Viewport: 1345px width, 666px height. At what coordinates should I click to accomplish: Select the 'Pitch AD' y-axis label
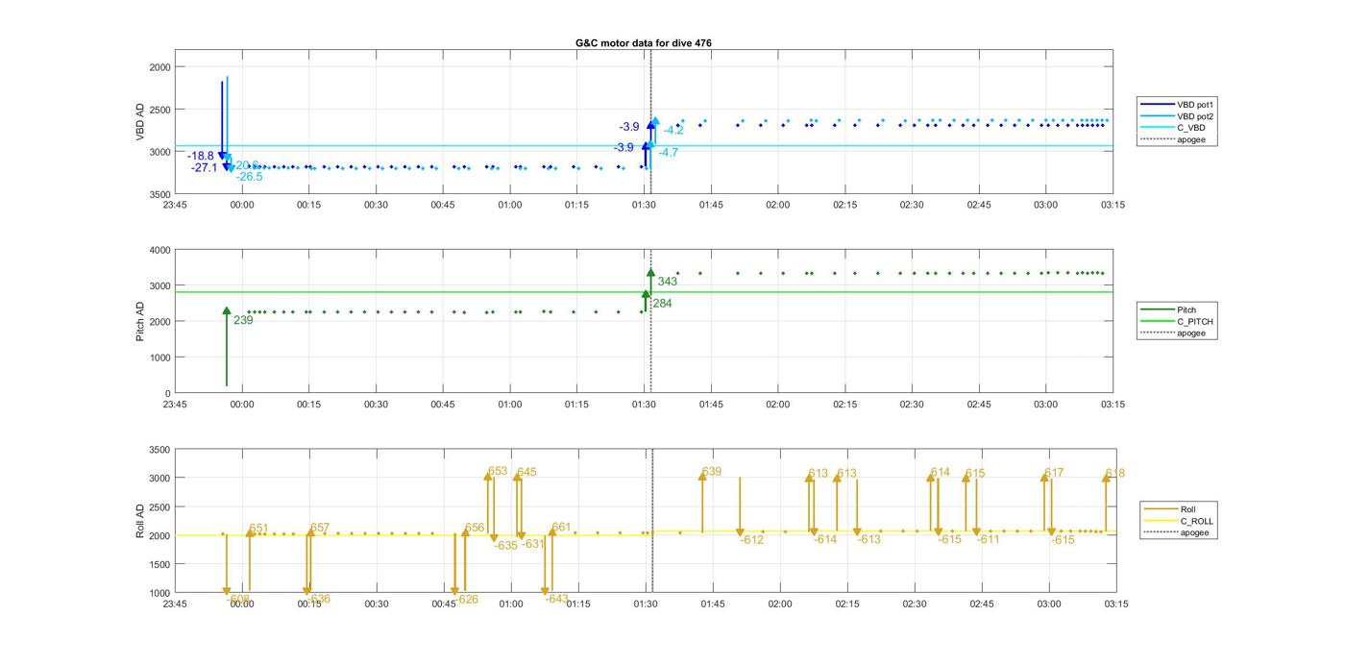click(x=140, y=322)
